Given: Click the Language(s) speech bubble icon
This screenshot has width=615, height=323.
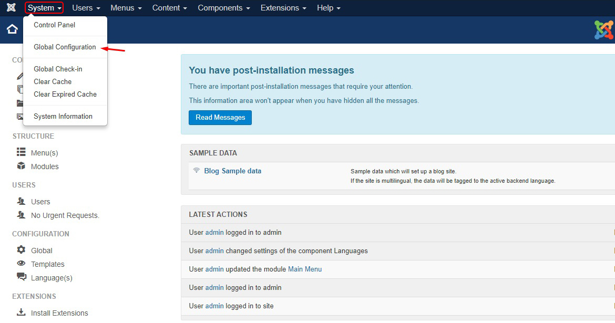Looking at the screenshot, I should pos(20,278).
